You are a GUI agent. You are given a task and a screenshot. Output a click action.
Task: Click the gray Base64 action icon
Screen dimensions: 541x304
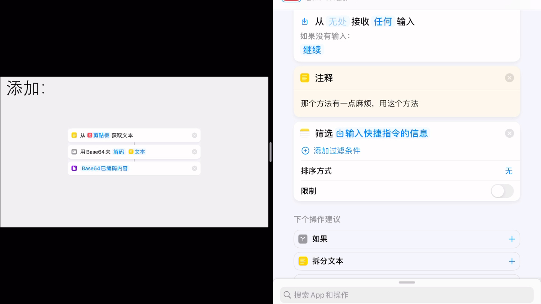point(74,152)
